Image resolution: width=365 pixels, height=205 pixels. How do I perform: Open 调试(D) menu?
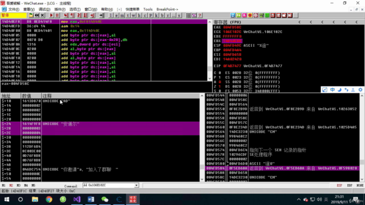click(44, 9)
